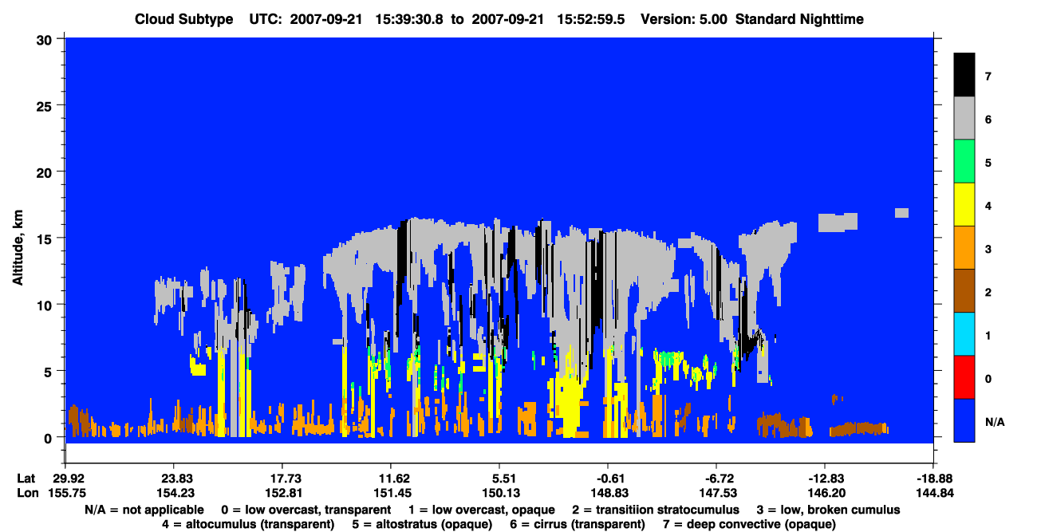
Task: Click the colorbar label '0'
Action: pos(988,378)
